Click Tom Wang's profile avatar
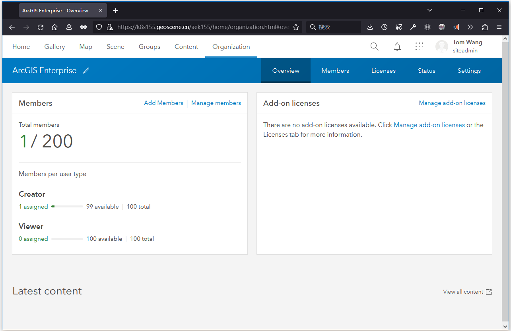The image size is (511, 331). [x=442, y=46]
